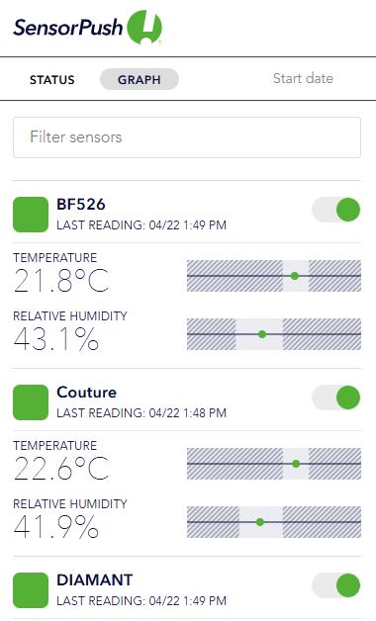This screenshot has height=621, width=376.
Task: Click the Couture humidity reading 41.9%
Action: 55,527
